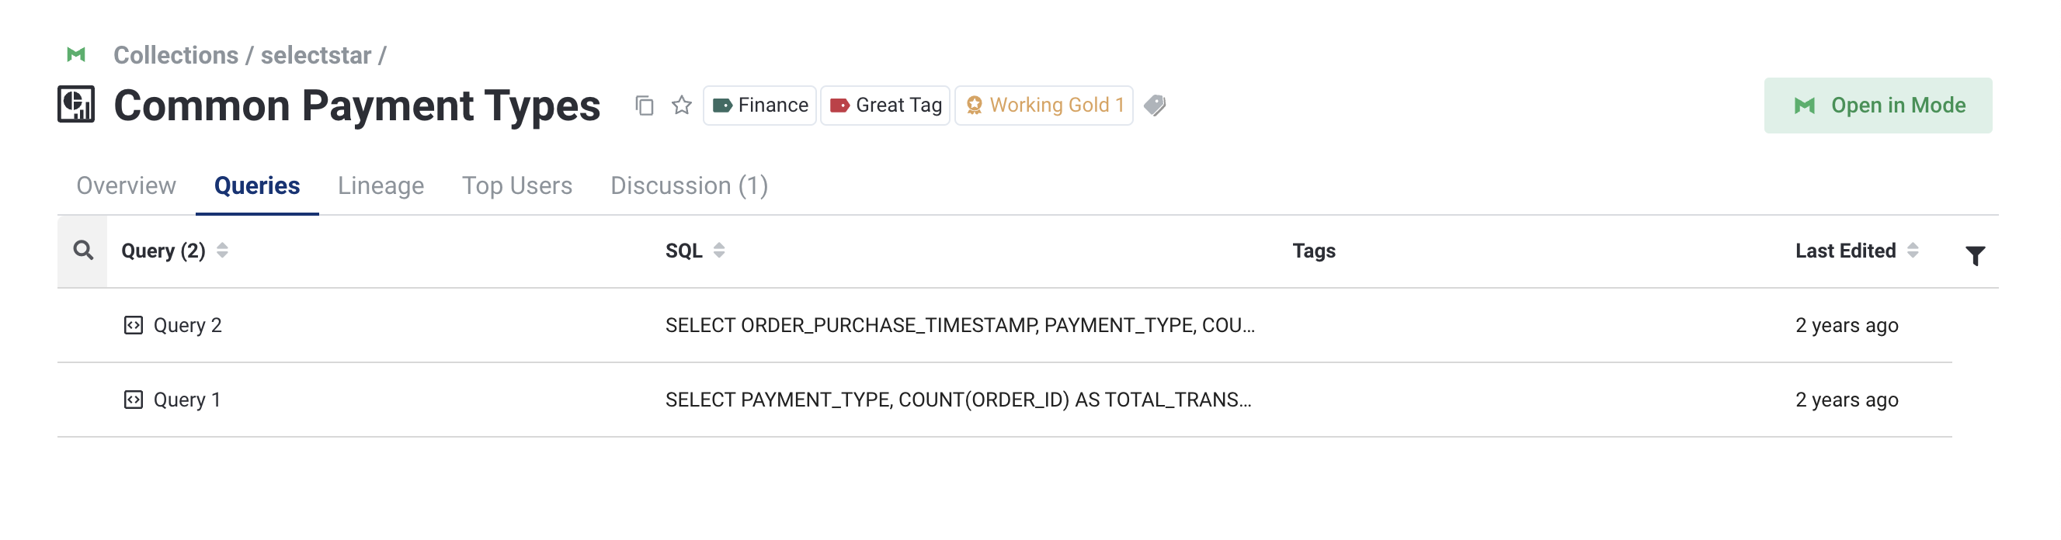Sort by the Query column arrows
Viewport: 2061px width, 540px height.
(222, 251)
